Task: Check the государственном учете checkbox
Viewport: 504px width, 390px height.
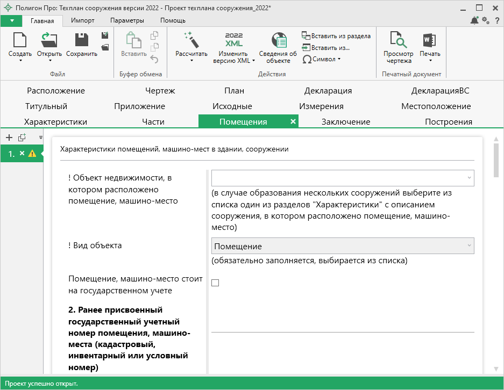Action: point(215,283)
